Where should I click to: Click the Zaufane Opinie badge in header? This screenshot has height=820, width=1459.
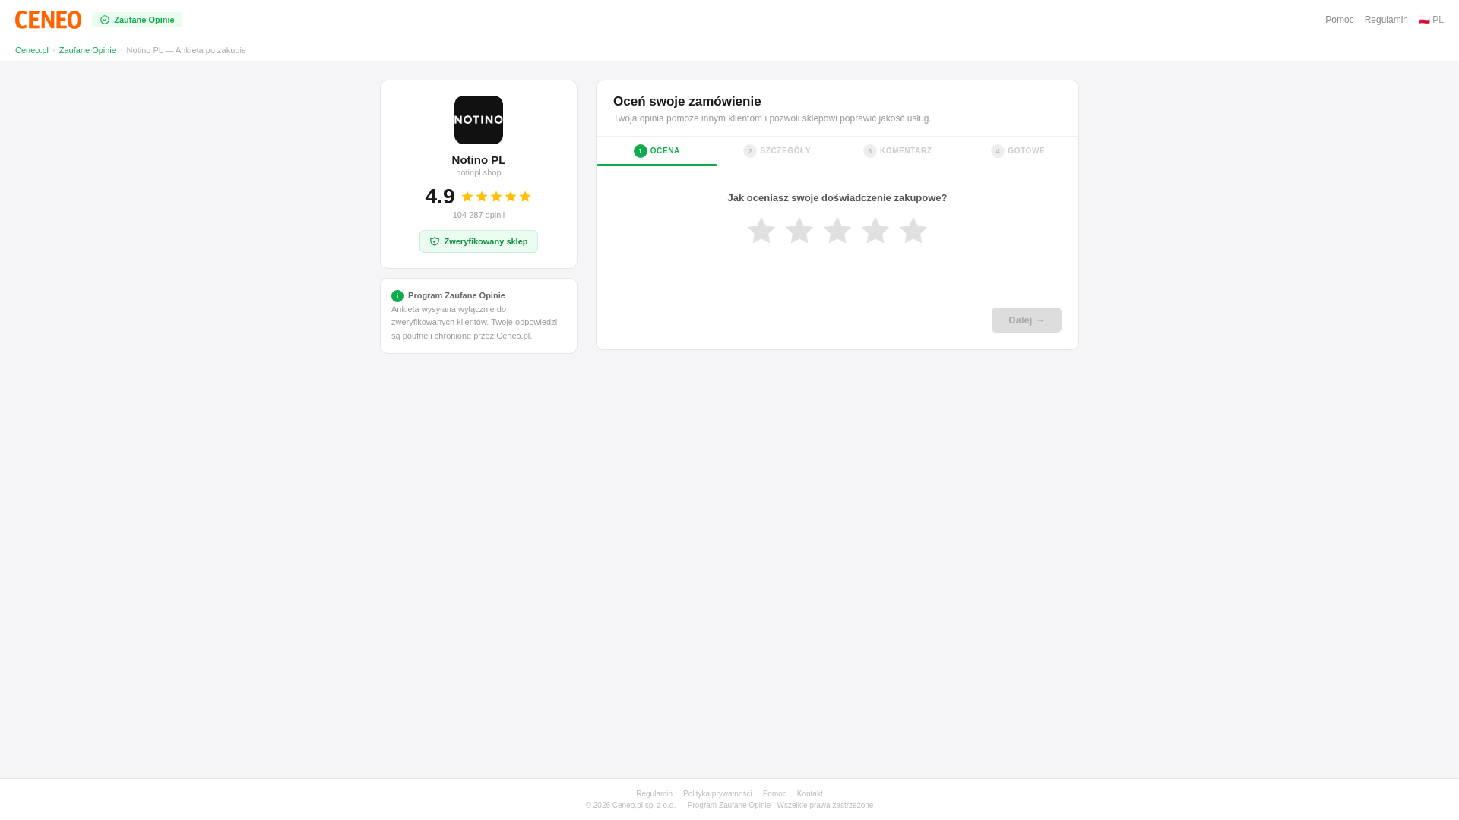(x=137, y=20)
